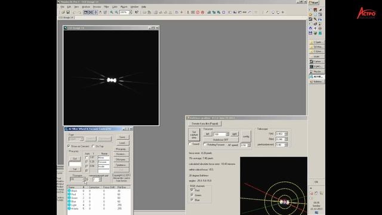Click the Position stepper arrows in AI Filter

click(84, 179)
